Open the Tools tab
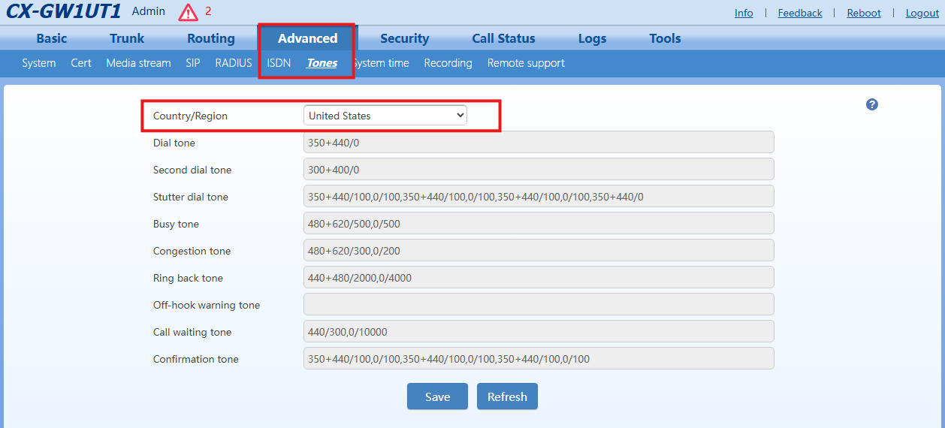This screenshot has width=945, height=428. click(x=665, y=38)
